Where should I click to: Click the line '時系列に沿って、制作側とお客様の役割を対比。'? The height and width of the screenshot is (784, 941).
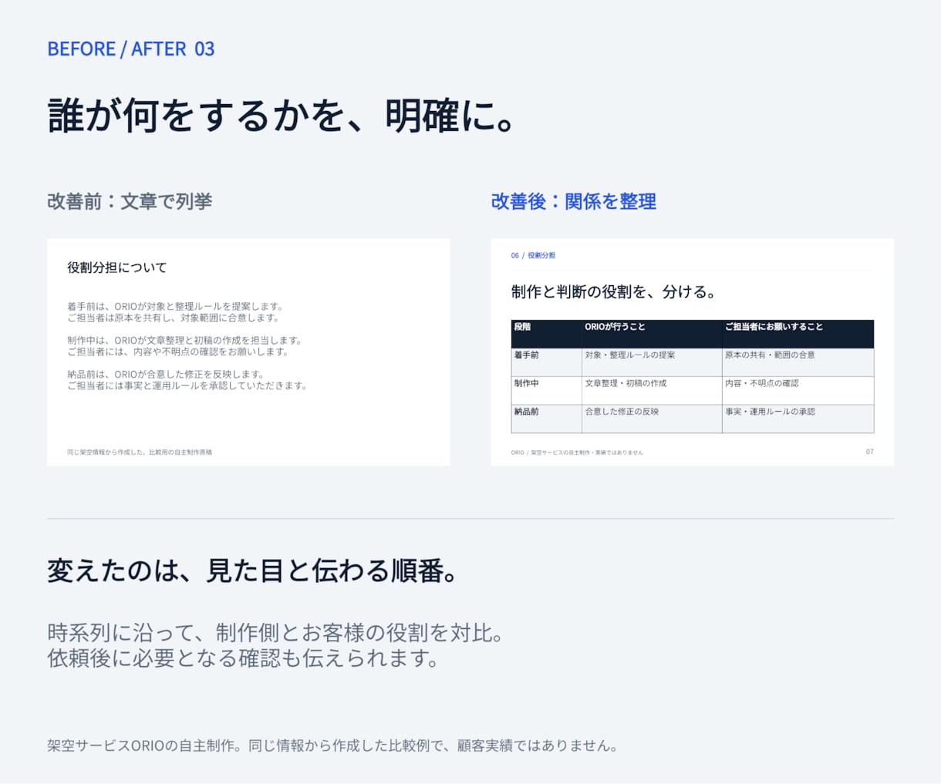(x=276, y=633)
